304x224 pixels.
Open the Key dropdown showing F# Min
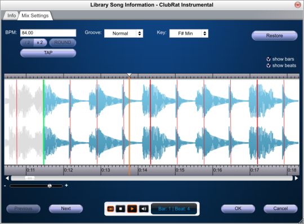pos(189,33)
